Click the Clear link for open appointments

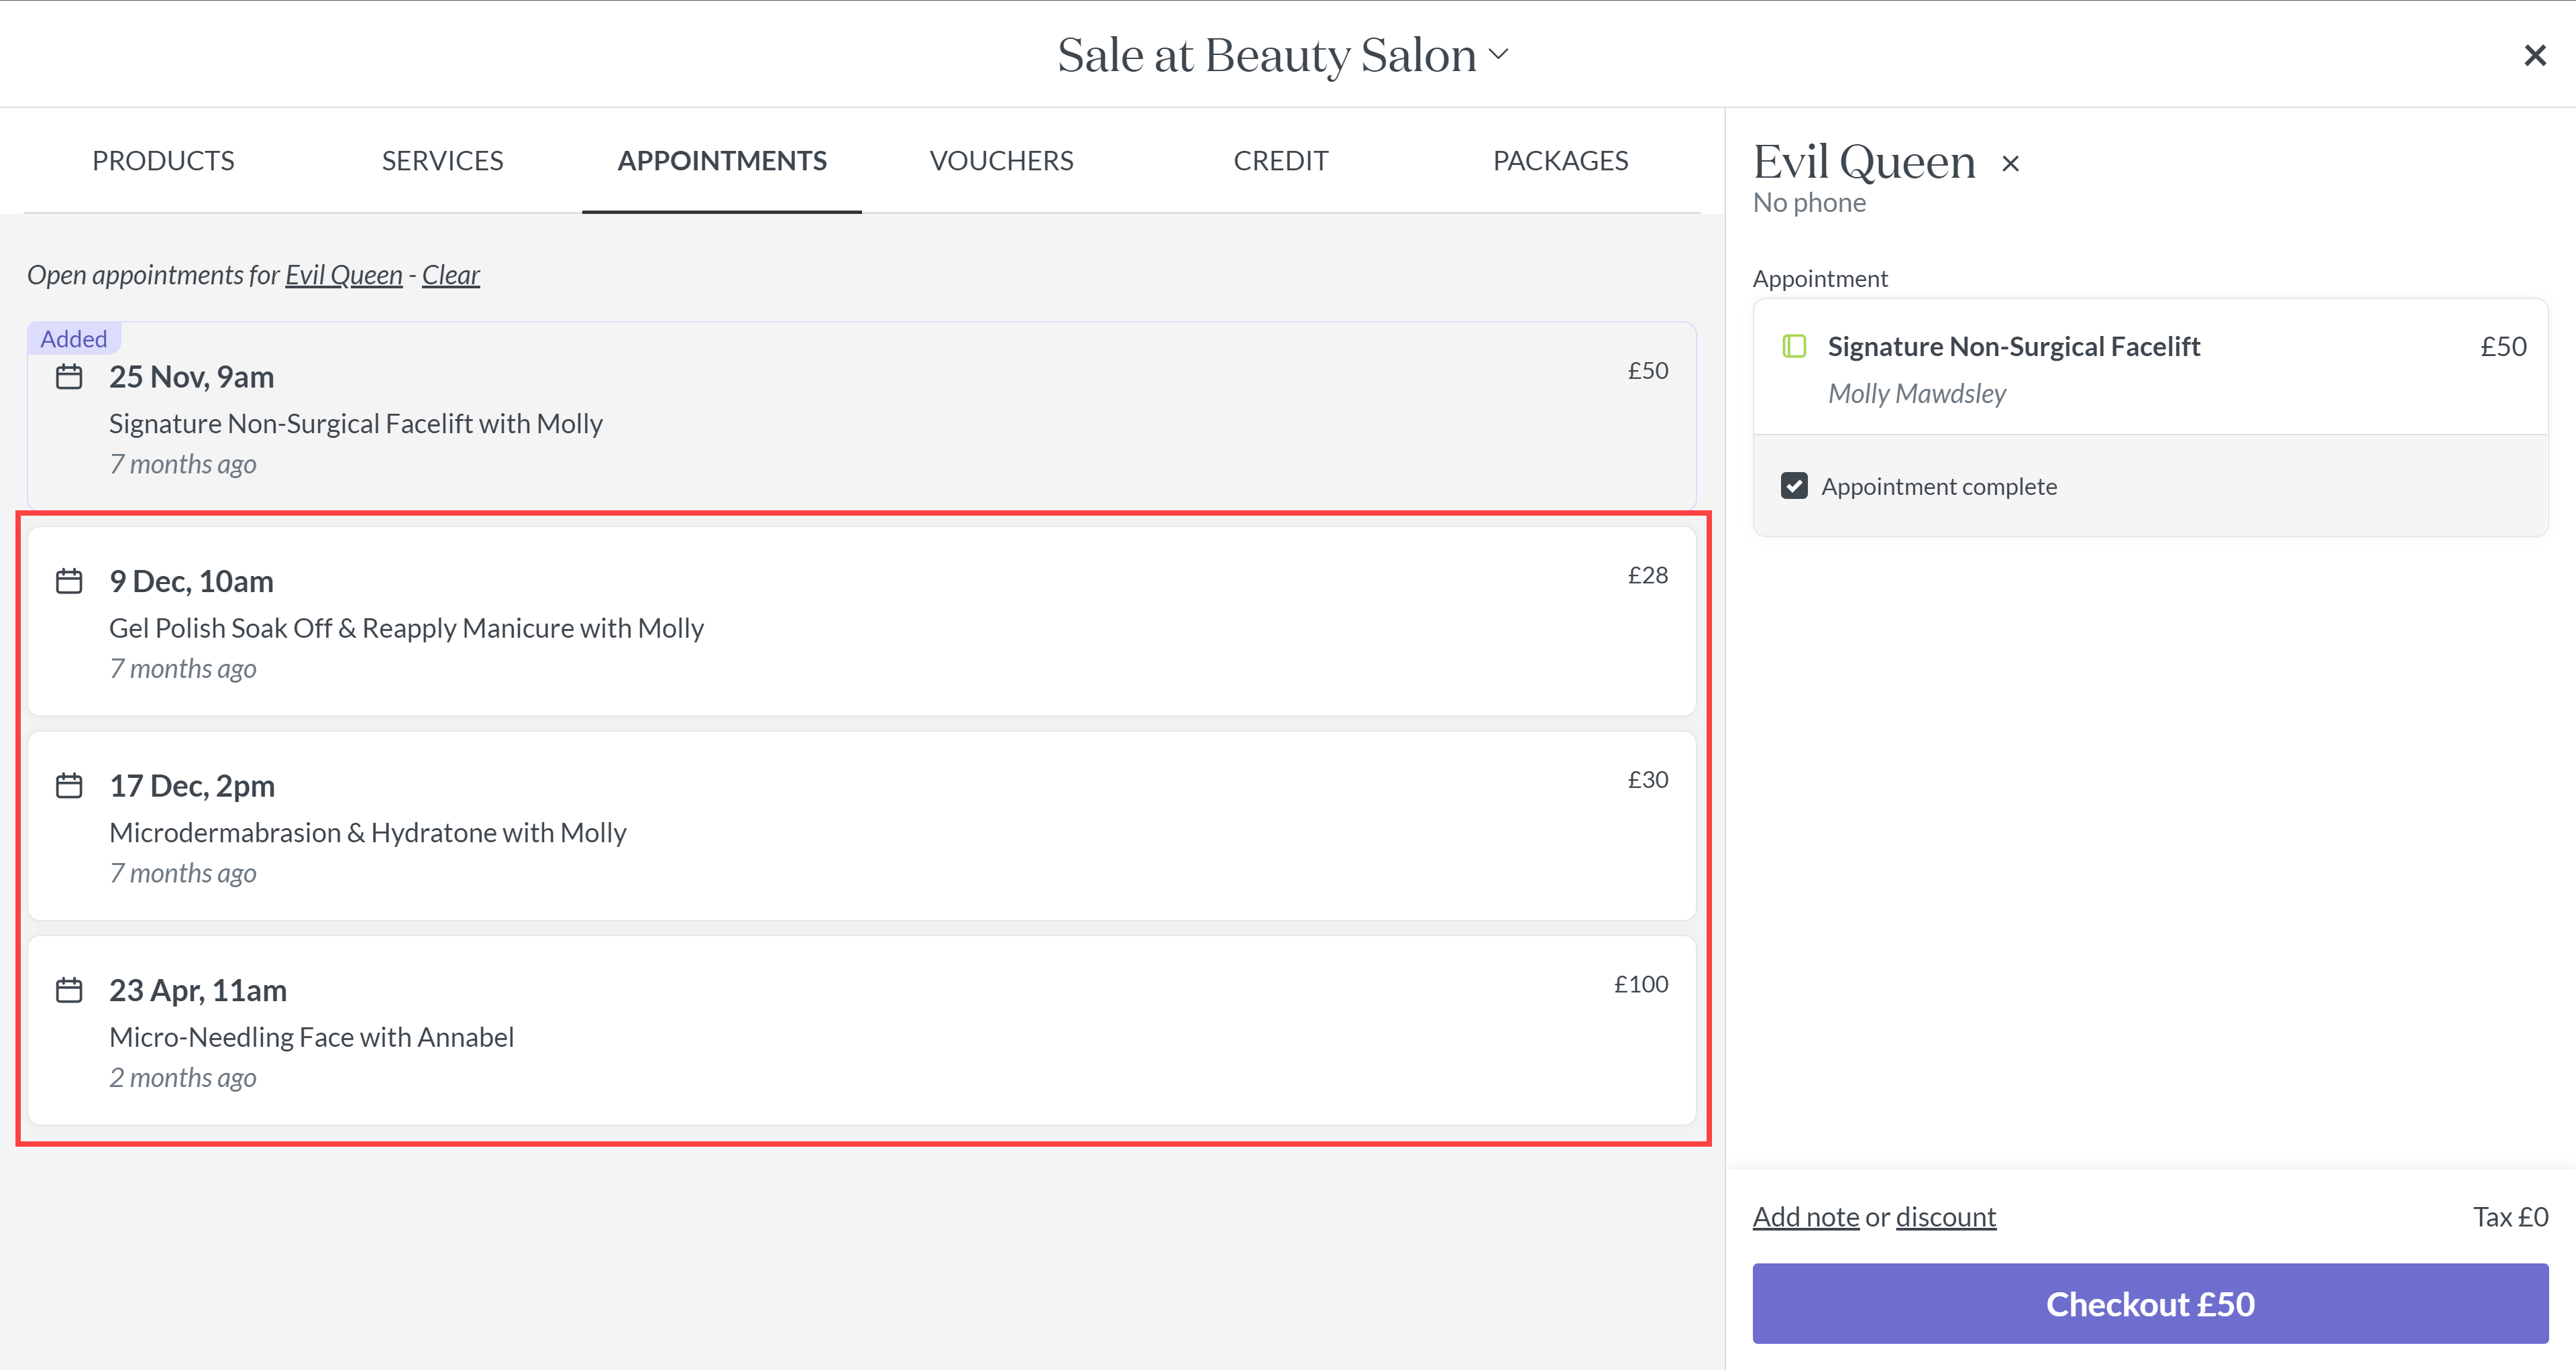point(450,275)
